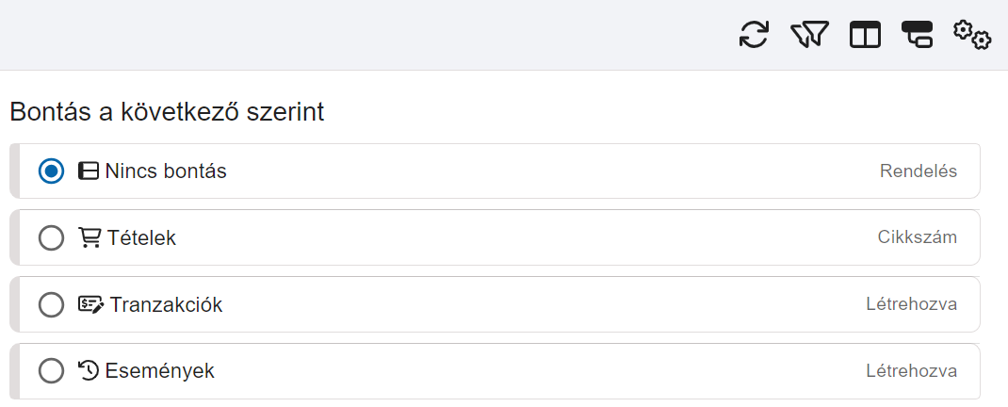
Task: Open the settings gears icon
Action: click(971, 35)
